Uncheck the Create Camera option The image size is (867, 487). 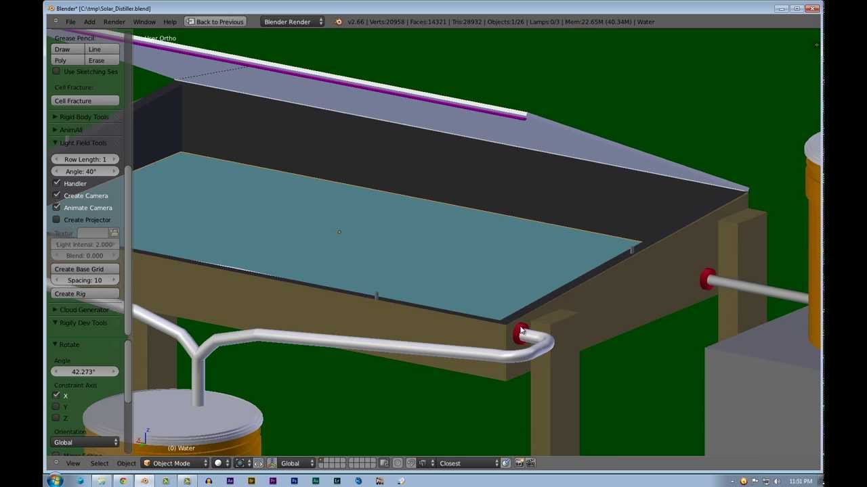[57, 195]
